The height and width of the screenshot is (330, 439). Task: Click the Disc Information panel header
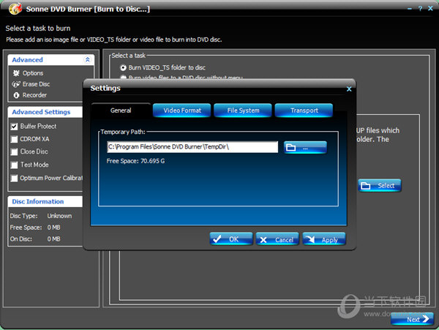[x=45, y=201]
